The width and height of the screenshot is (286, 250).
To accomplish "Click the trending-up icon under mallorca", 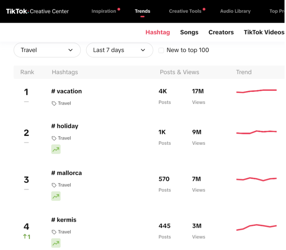I will pos(56,196).
